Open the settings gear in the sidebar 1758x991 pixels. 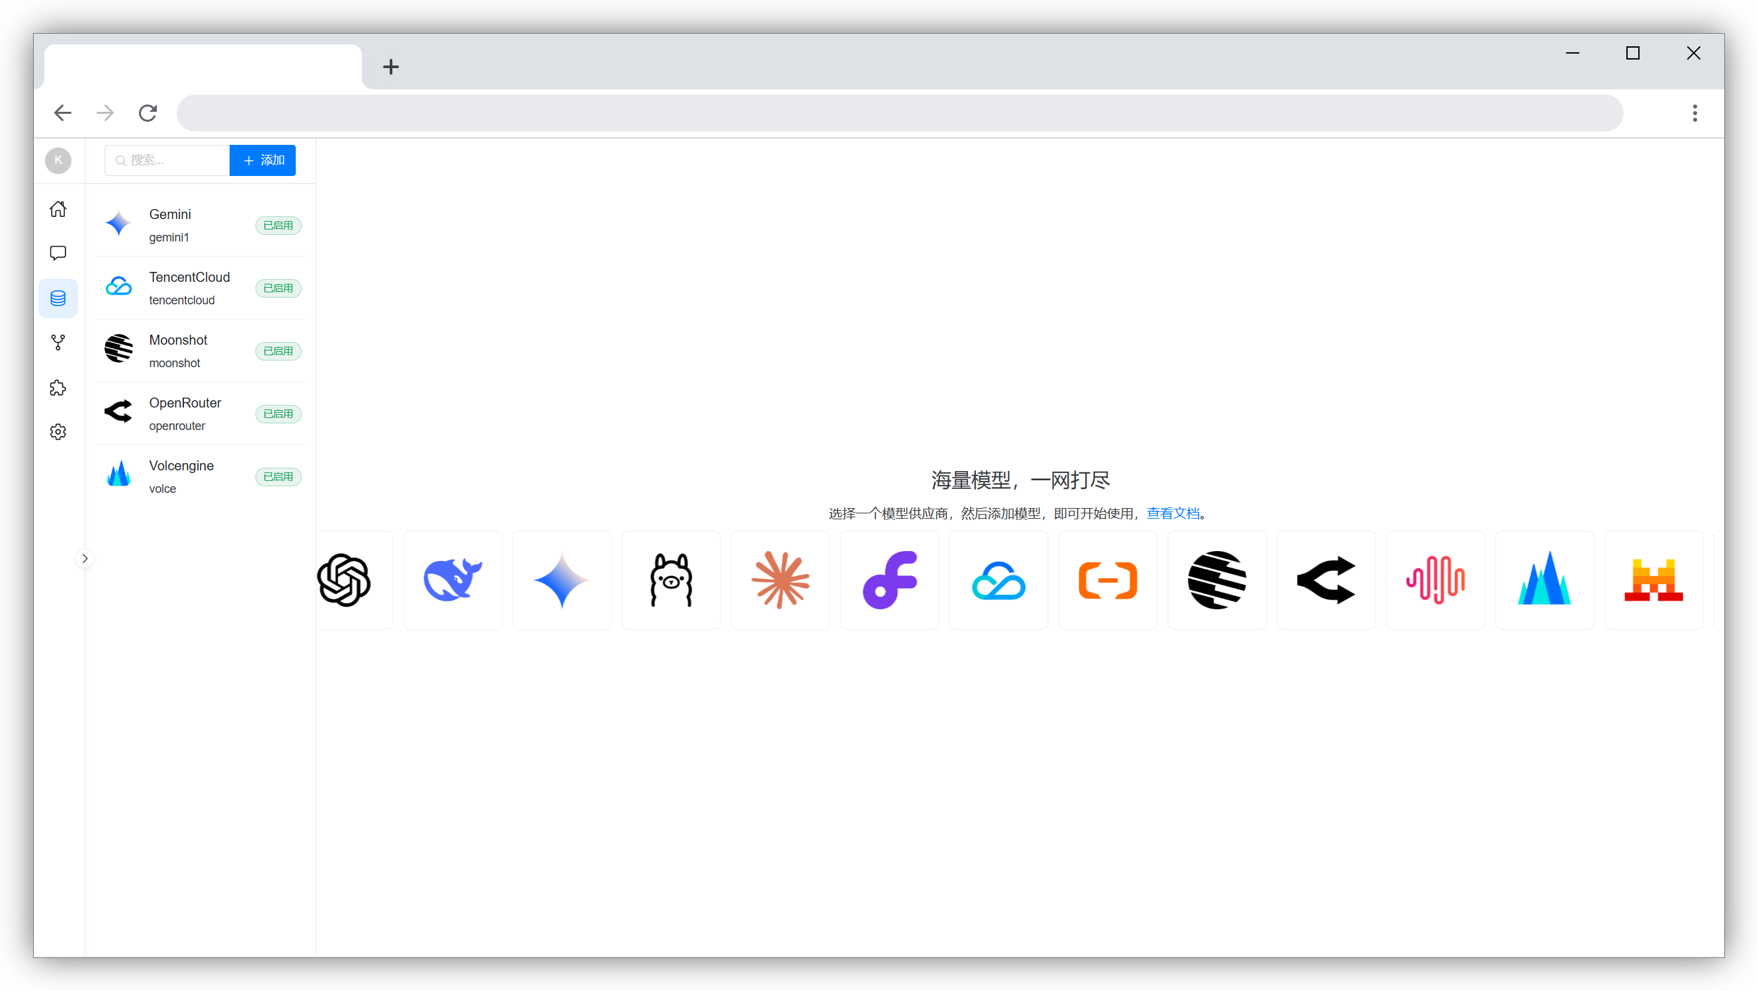58,431
